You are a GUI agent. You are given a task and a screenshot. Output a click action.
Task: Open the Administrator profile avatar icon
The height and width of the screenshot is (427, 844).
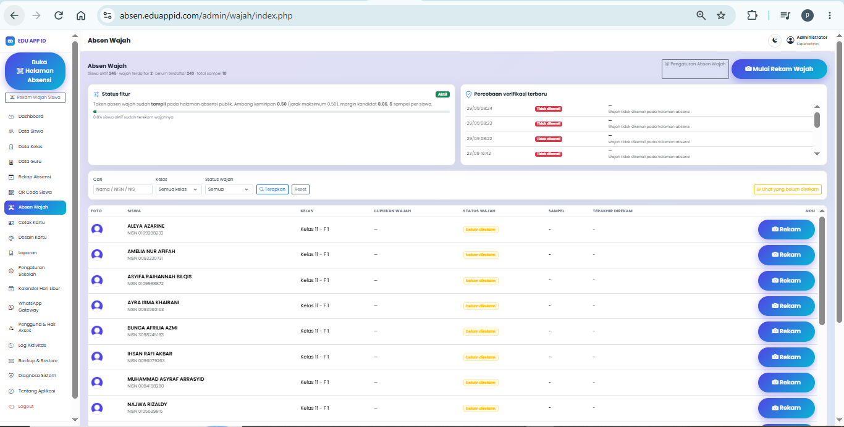(x=790, y=40)
